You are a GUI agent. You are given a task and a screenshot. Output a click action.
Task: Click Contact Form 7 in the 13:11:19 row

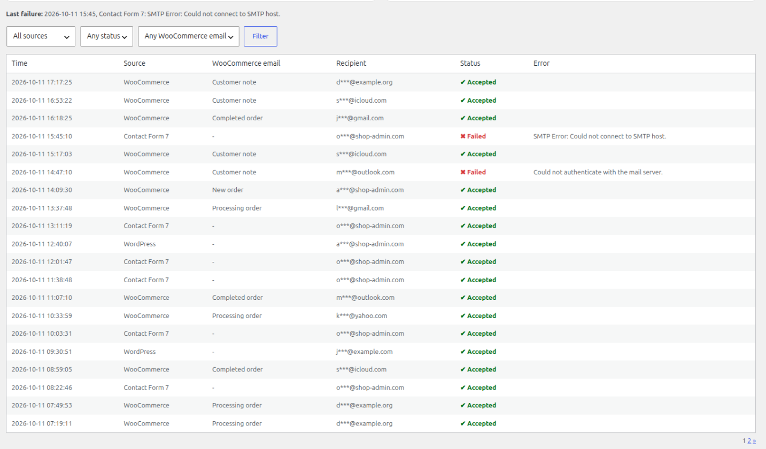tap(146, 226)
